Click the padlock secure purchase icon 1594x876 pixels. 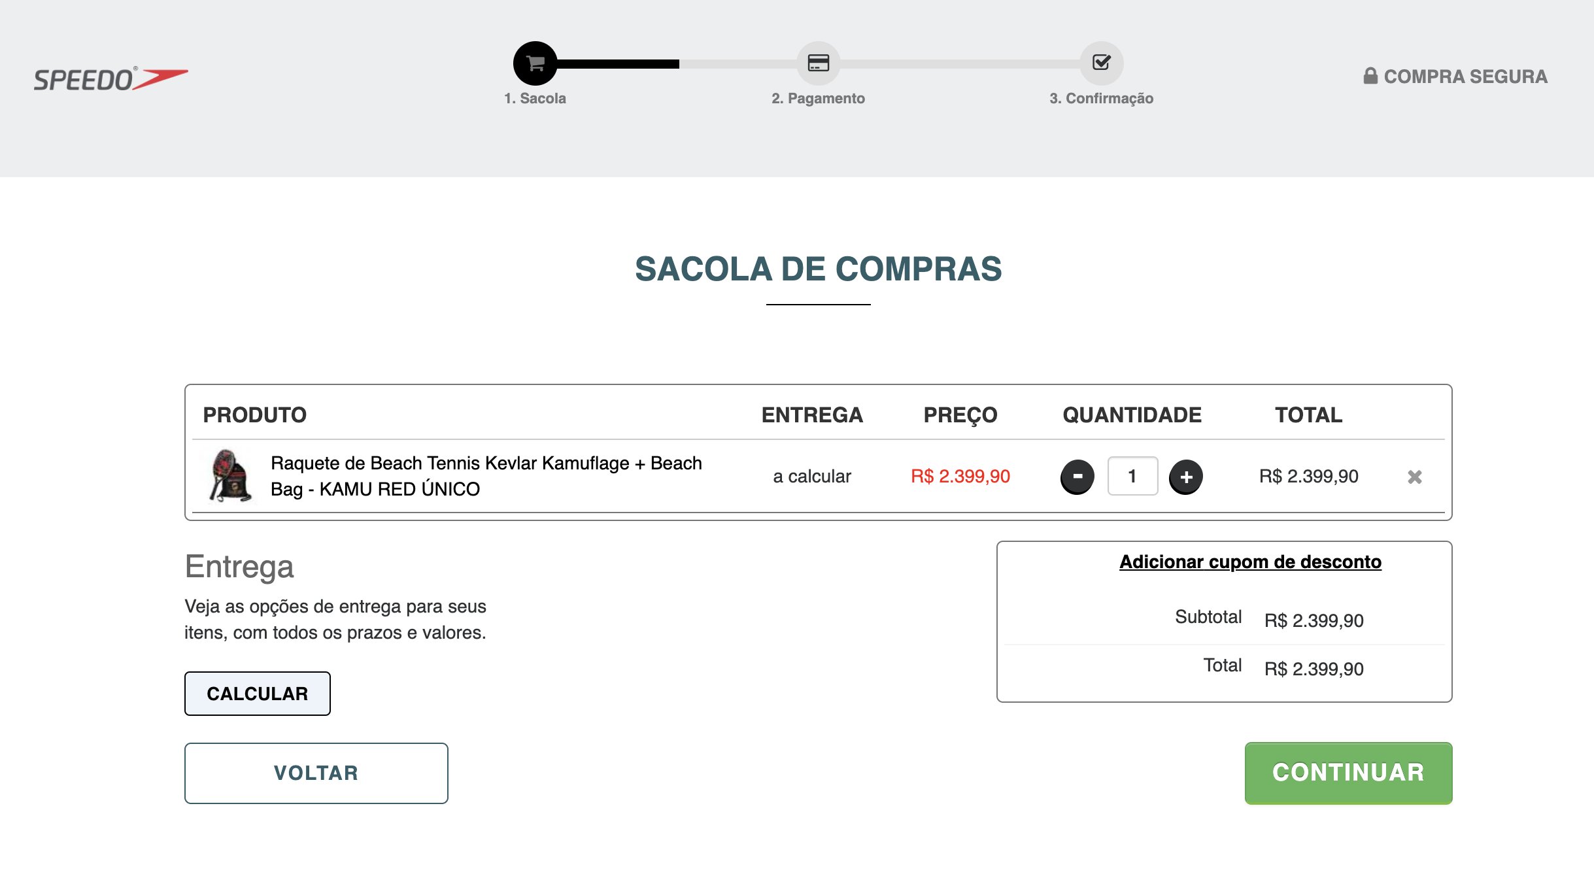coord(1370,76)
